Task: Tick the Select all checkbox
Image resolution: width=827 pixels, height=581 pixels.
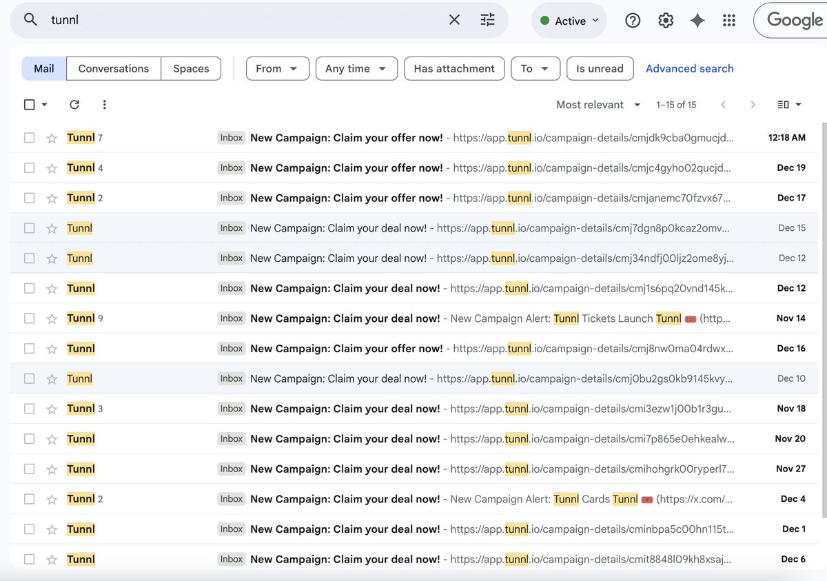Action: click(29, 105)
